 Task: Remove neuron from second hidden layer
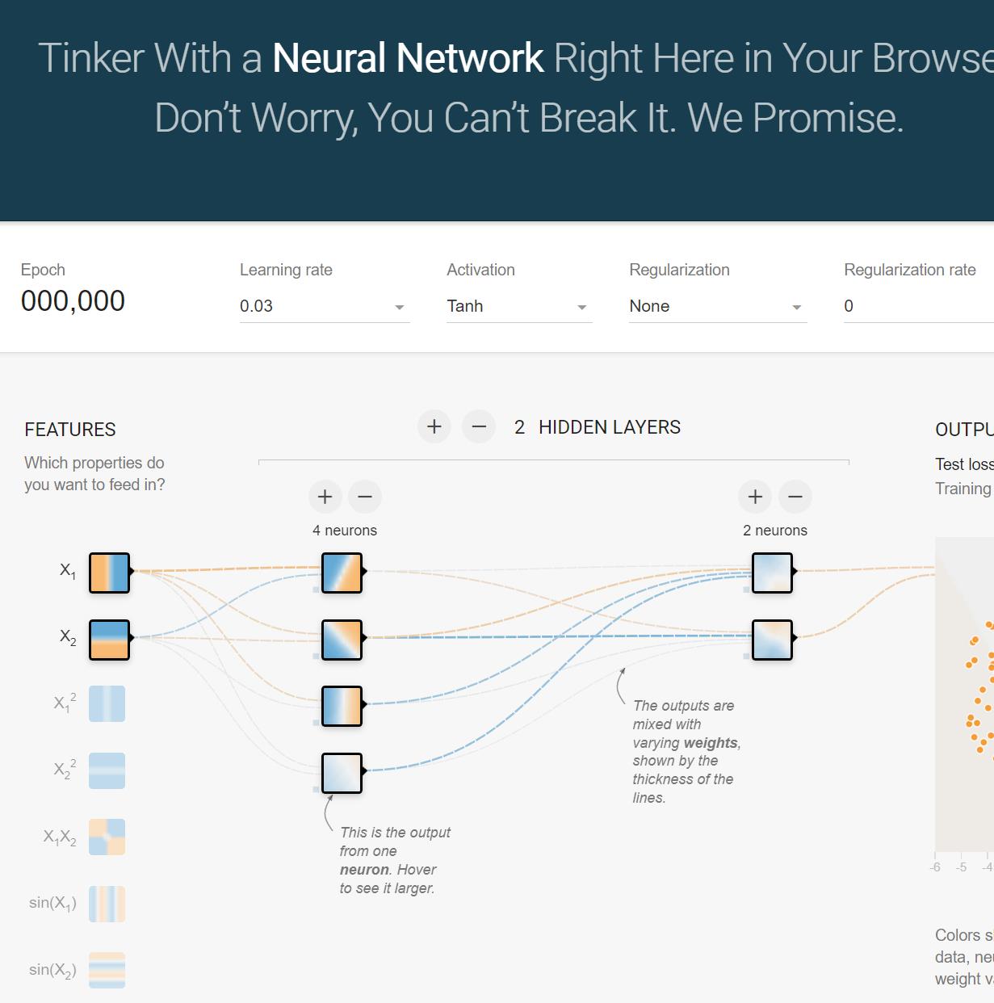[795, 497]
